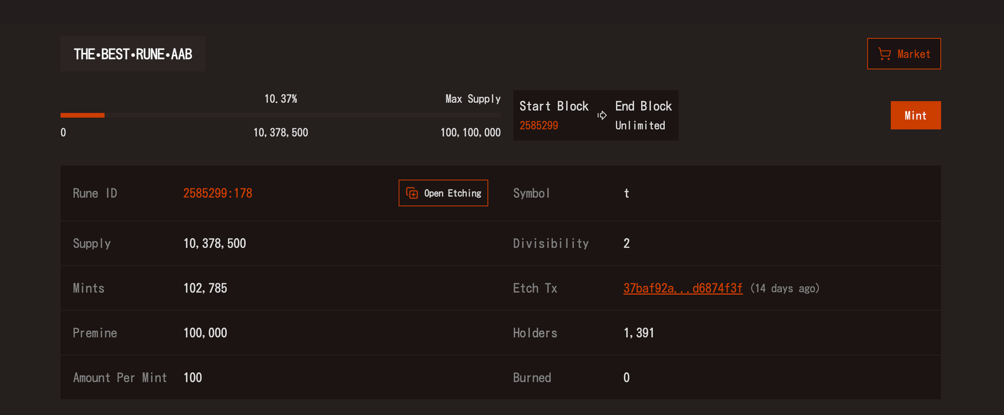
Task: Click the arrow icon between Start and End Block
Action: 602,115
